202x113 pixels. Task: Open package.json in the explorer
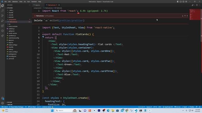[x=12, y=54]
